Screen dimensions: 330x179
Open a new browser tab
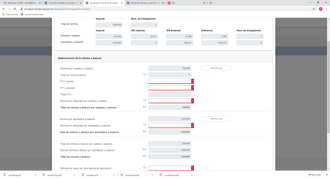click(210, 3)
